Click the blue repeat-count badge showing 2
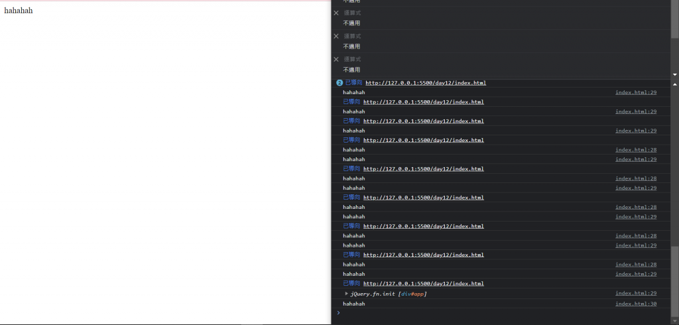The height and width of the screenshot is (325, 679). click(339, 83)
